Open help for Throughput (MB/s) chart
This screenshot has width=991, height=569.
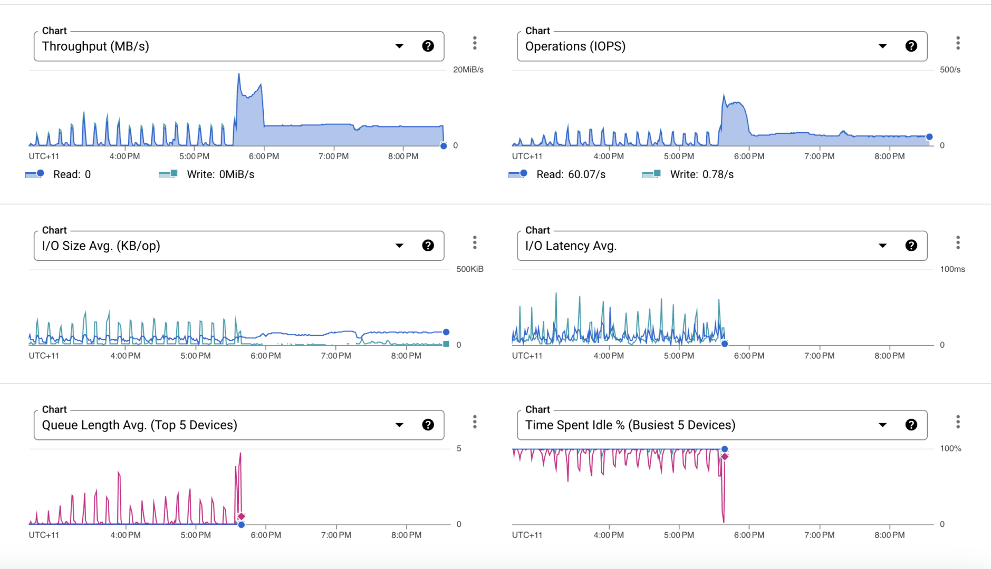coord(428,46)
